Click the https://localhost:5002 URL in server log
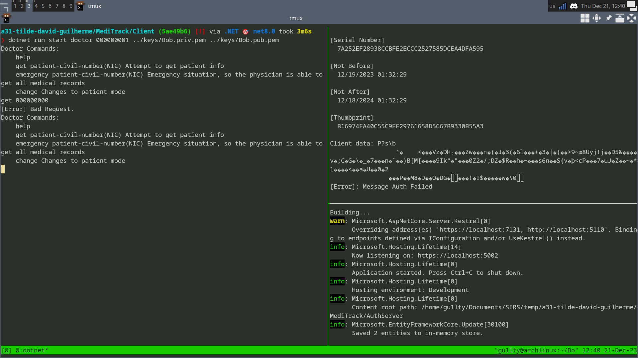This screenshot has height=358, width=638. coord(458,256)
